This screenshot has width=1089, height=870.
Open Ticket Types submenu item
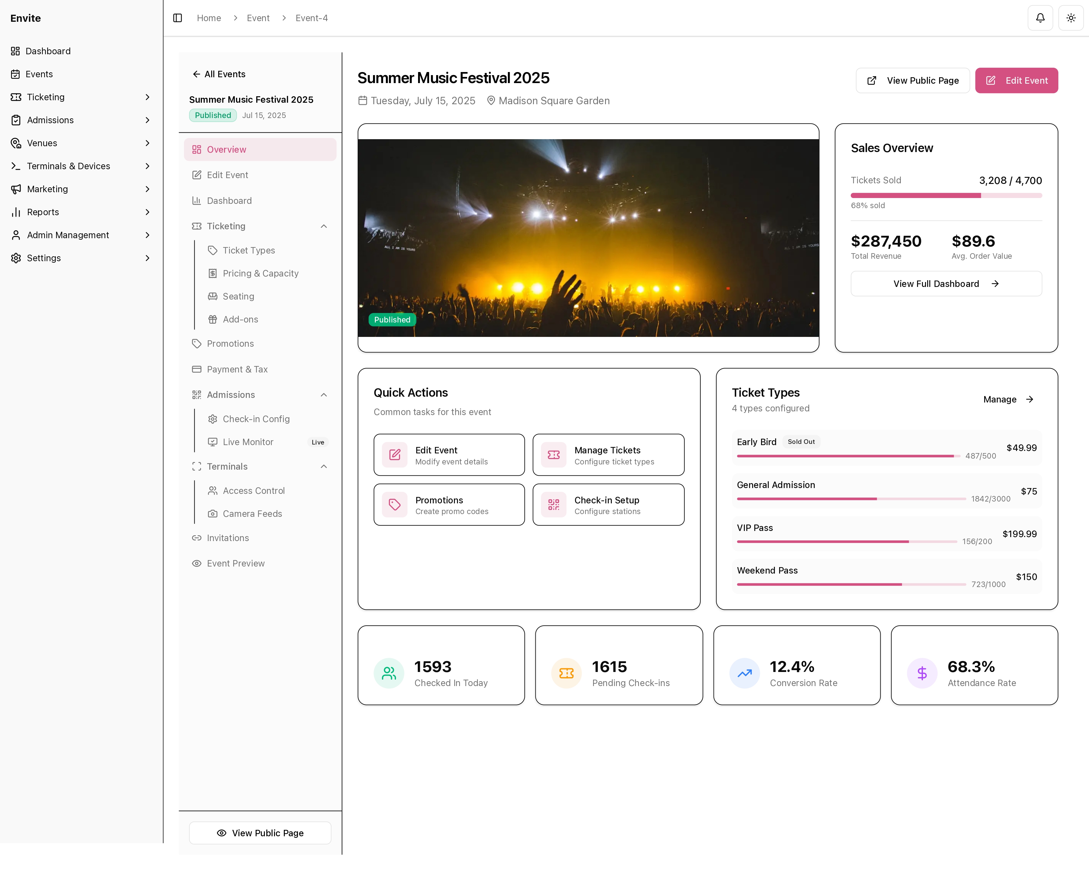click(x=268, y=250)
